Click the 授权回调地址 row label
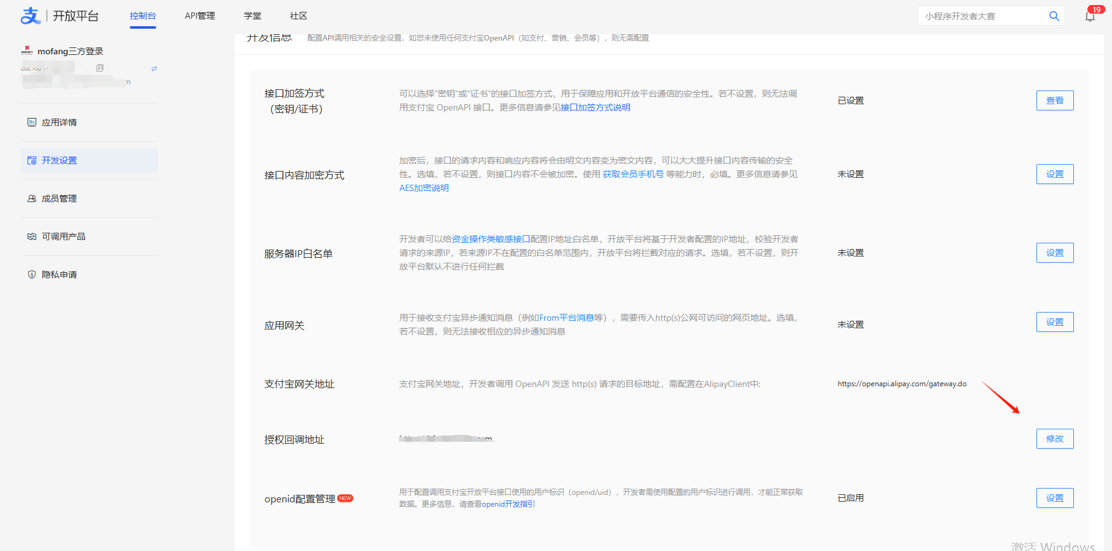Viewport: 1112px width, 551px height. tap(294, 439)
